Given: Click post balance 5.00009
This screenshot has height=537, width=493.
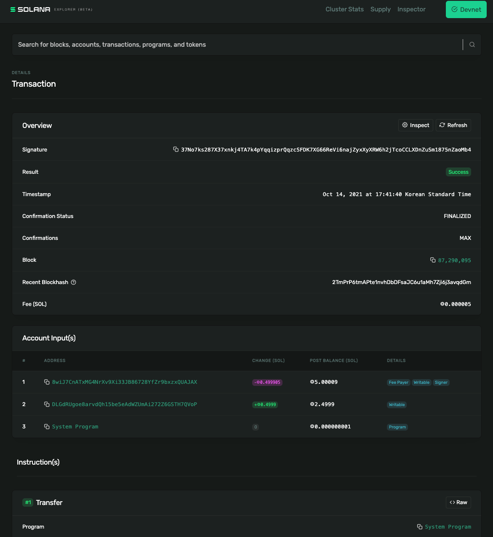Looking at the screenshot, I should click(324, 382).
